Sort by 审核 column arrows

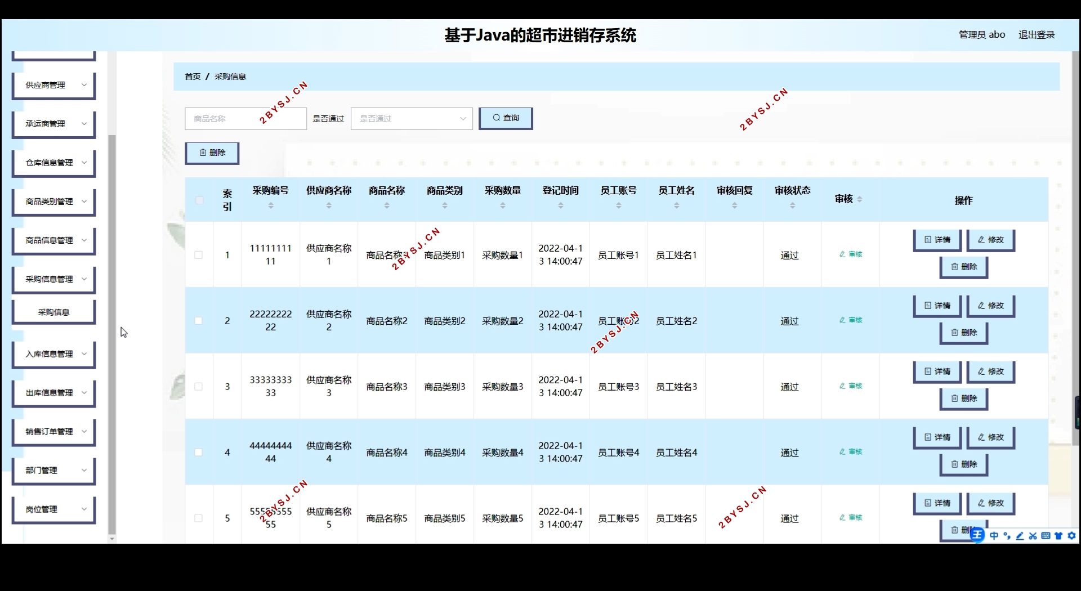(x=860, y=199)
